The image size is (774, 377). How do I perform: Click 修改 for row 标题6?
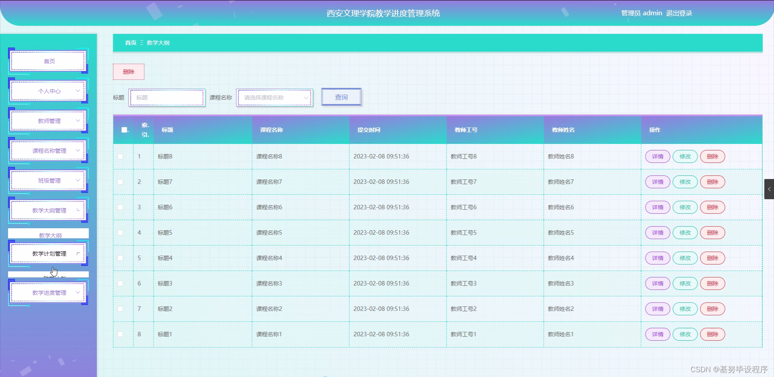pos(685,207)
